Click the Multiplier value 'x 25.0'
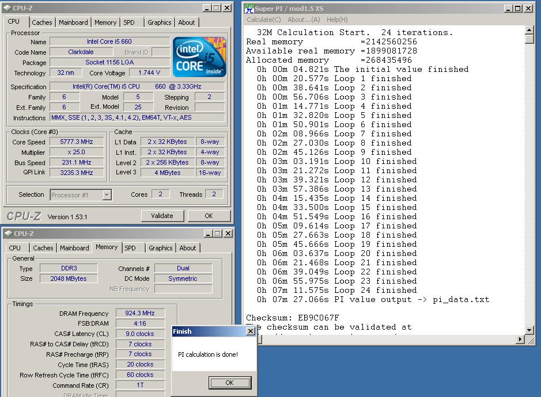Viewport: 541px width, 397px height. [x=77, y=152]
